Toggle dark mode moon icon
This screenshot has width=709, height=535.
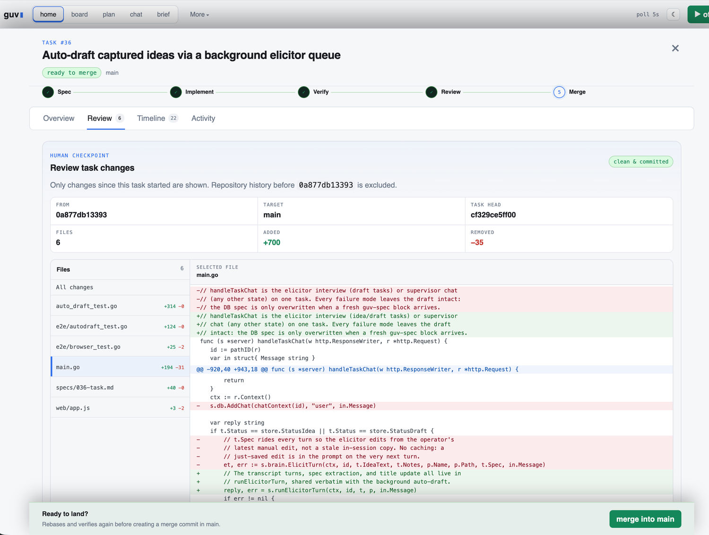(x=673, y=14)
